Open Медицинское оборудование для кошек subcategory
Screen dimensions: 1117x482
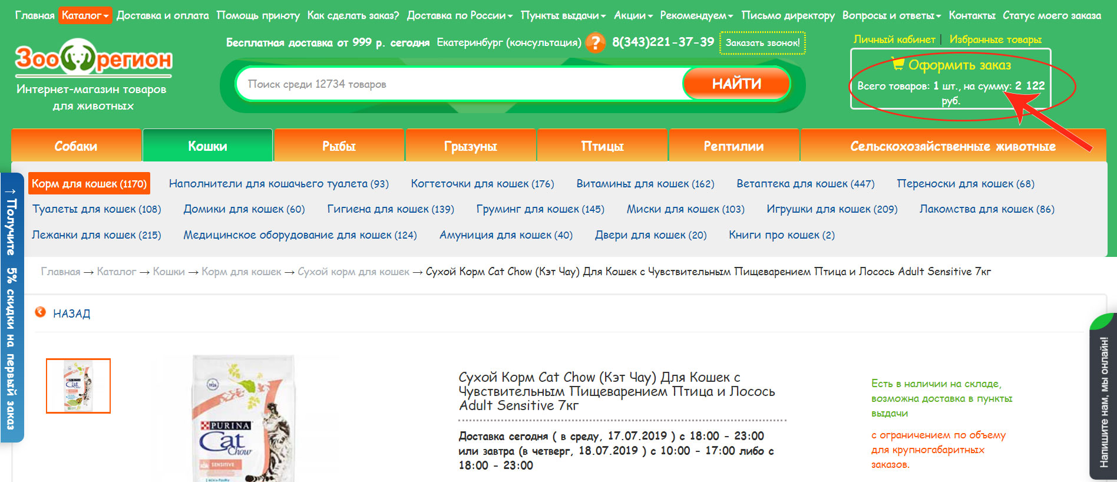(x=300, y=235)
